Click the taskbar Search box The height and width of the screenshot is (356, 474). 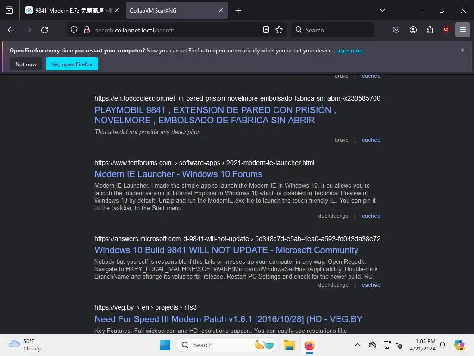pyautogui.click(x=227, y=345)
